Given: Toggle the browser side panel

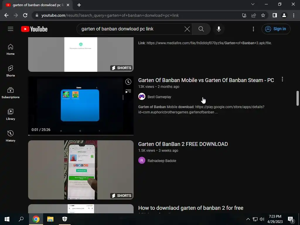Looking at the screenshot, I should coord(275,15).
